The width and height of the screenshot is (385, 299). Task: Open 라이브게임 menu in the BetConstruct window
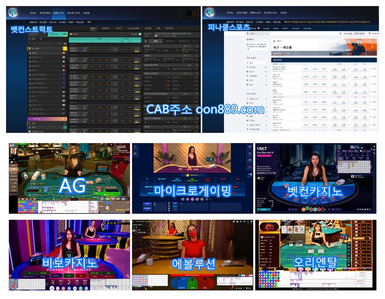pyautogui.click(x=45, y=13)
